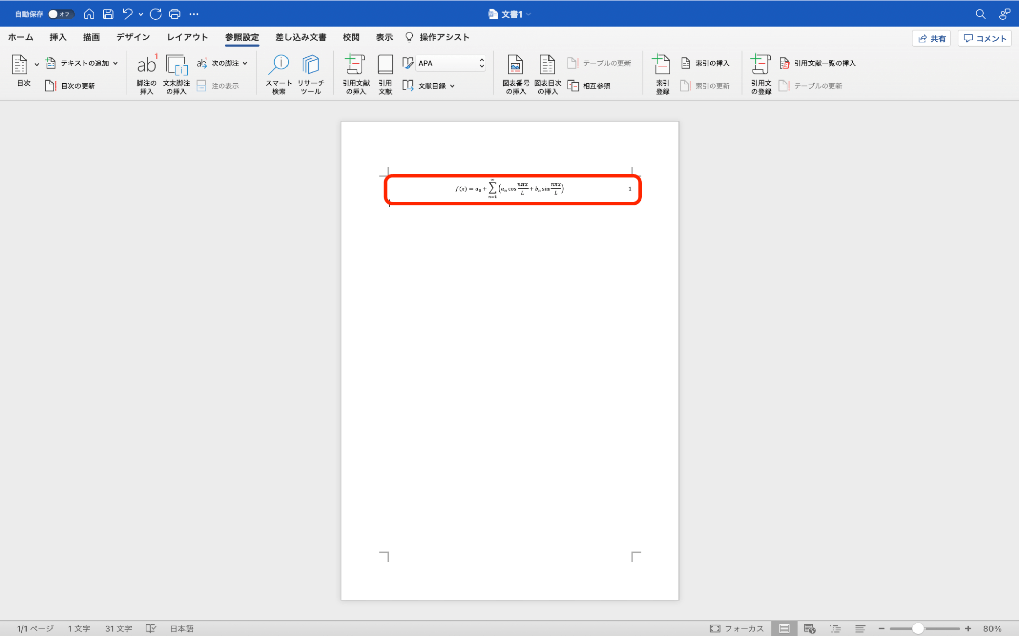Select draft view icon
Screen dimensions: 1019x637
pos(860,629)
